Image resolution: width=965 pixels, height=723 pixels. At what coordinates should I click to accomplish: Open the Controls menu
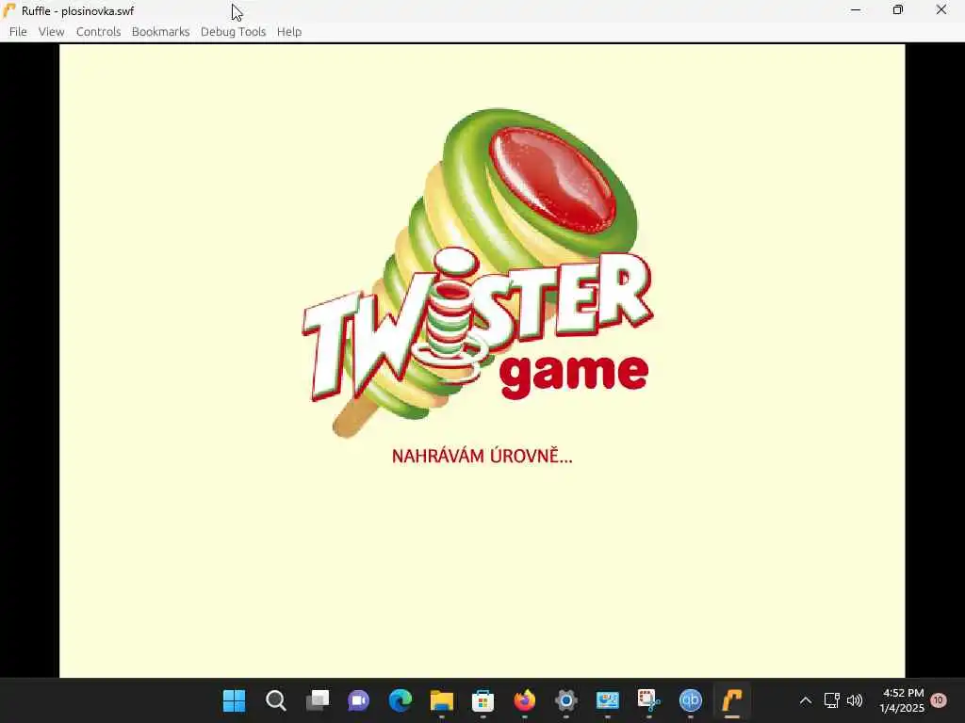pos(98,31)
